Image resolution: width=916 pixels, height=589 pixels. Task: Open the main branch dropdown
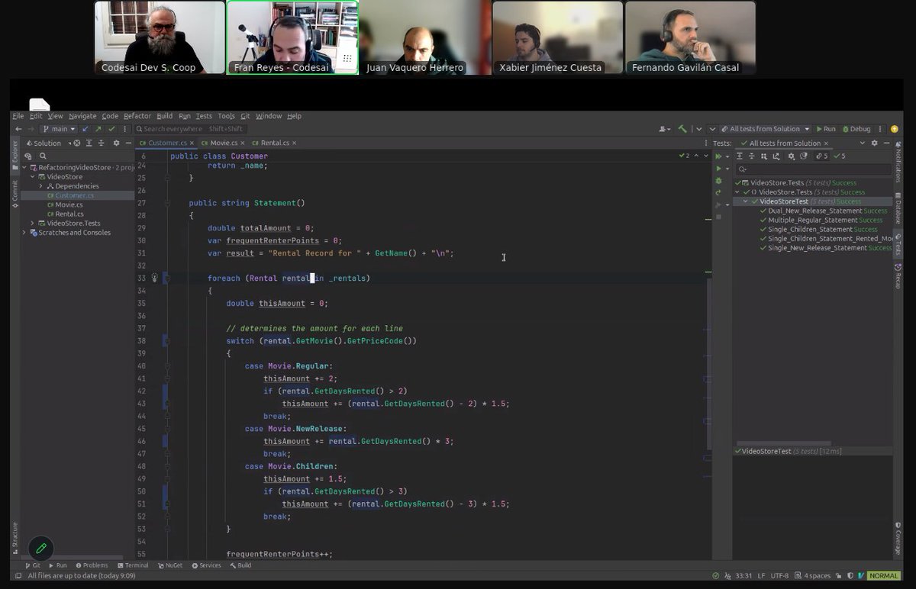[60, 129]
